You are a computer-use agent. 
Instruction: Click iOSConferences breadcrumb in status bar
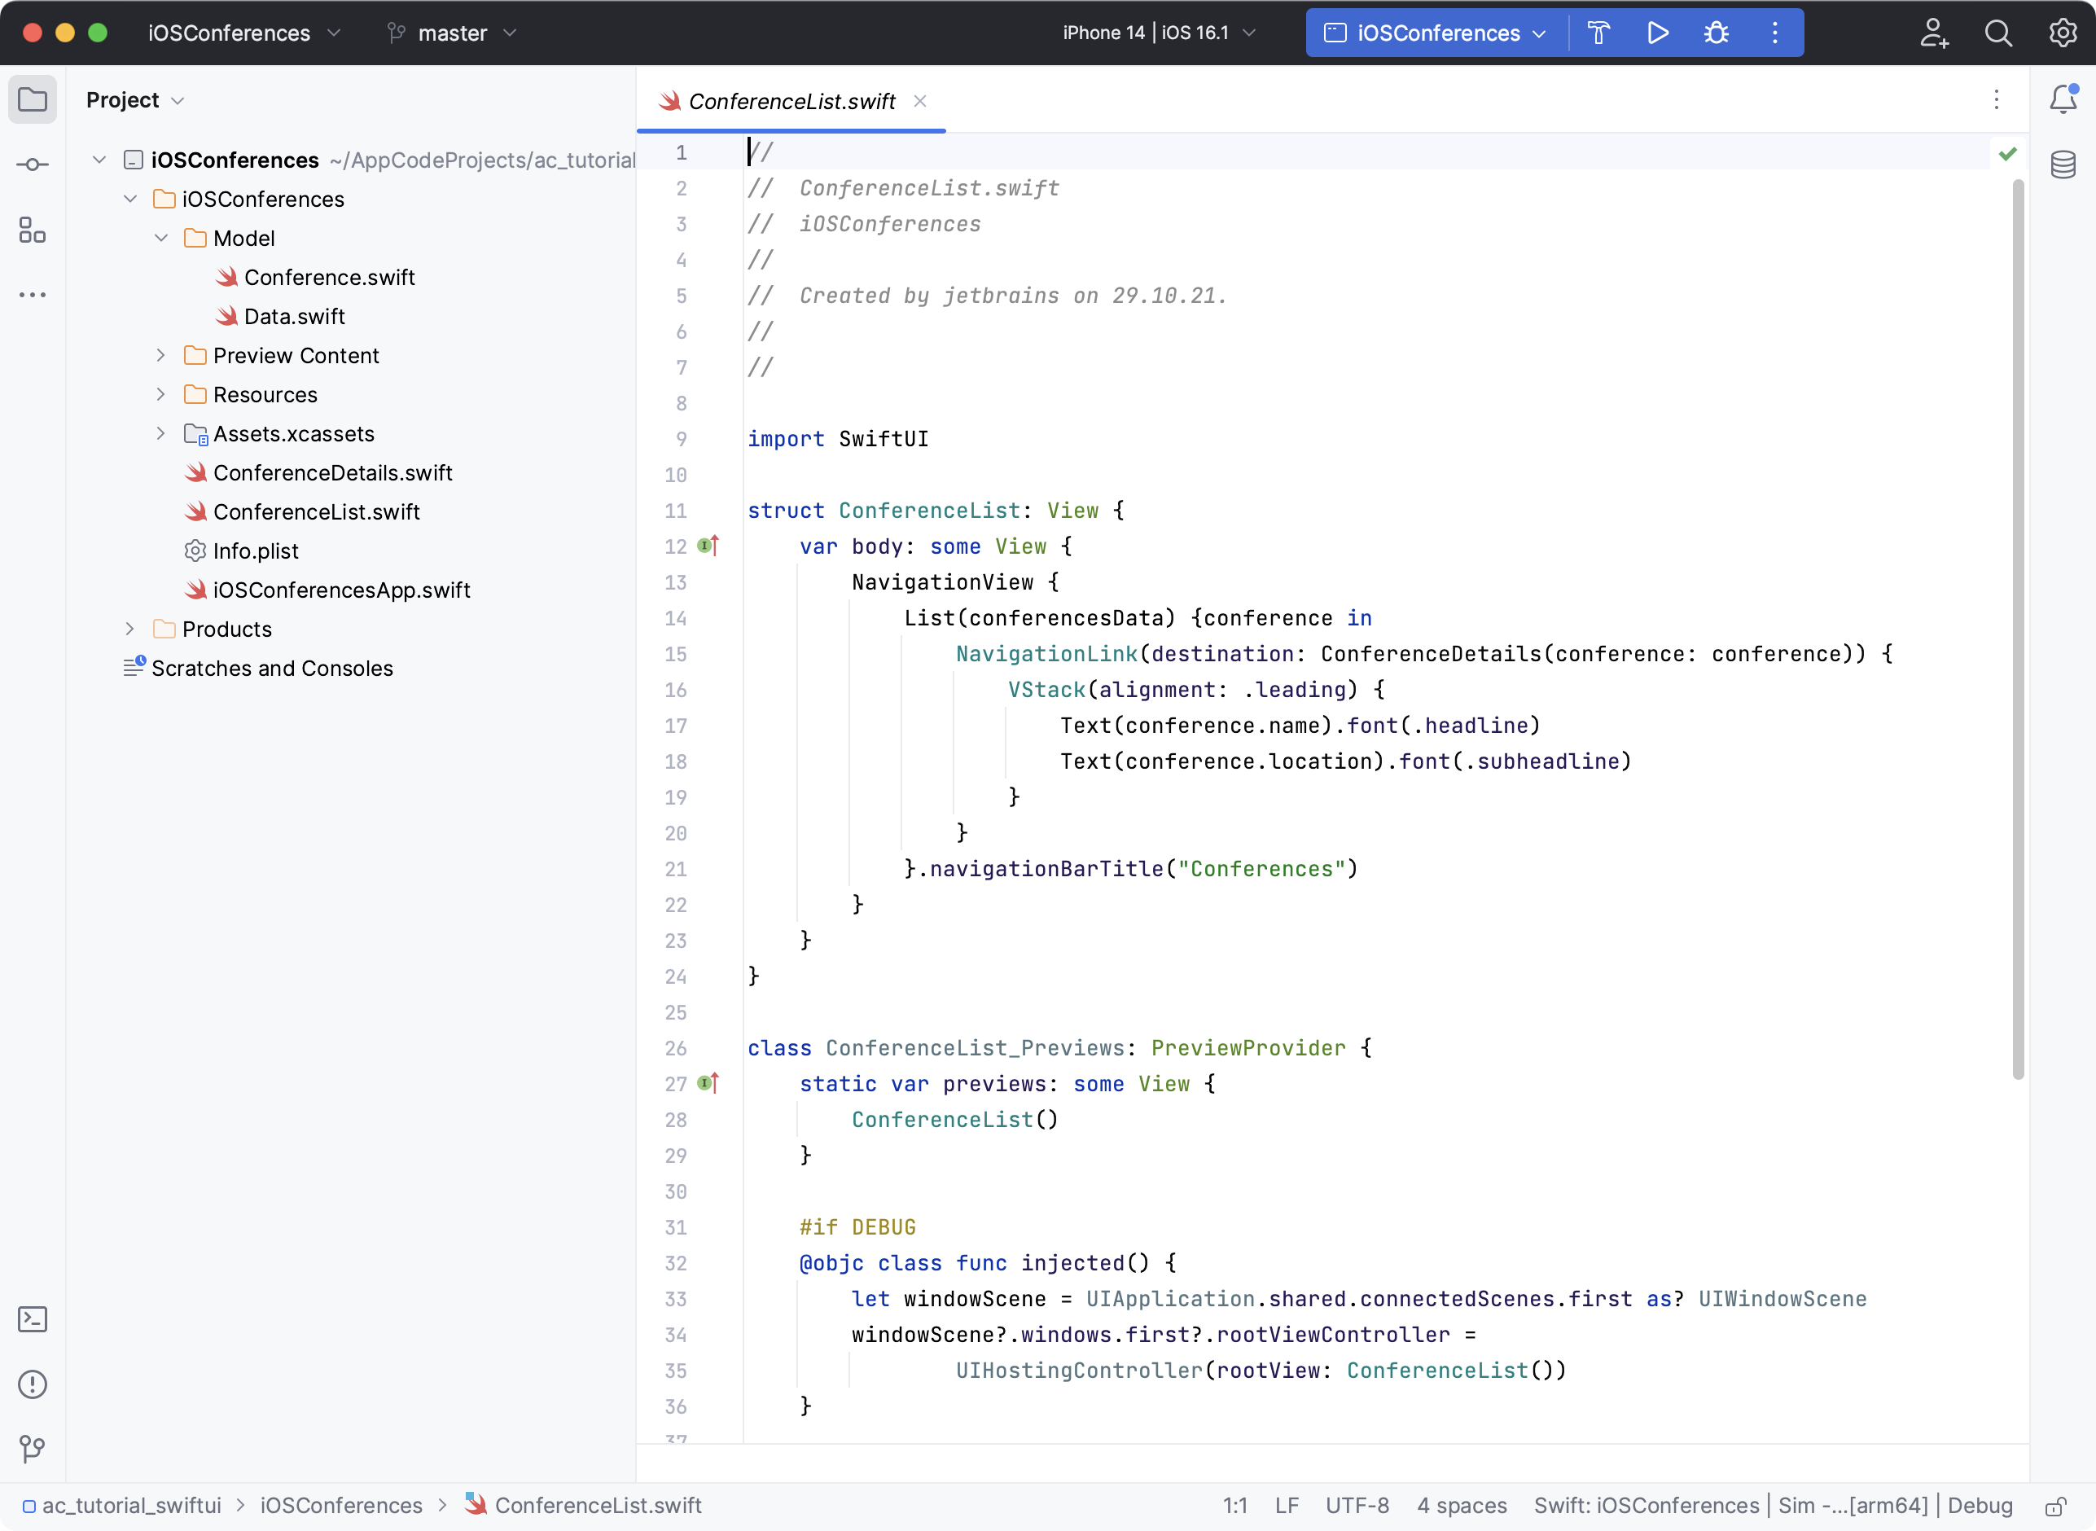(x=341, y=1506)
